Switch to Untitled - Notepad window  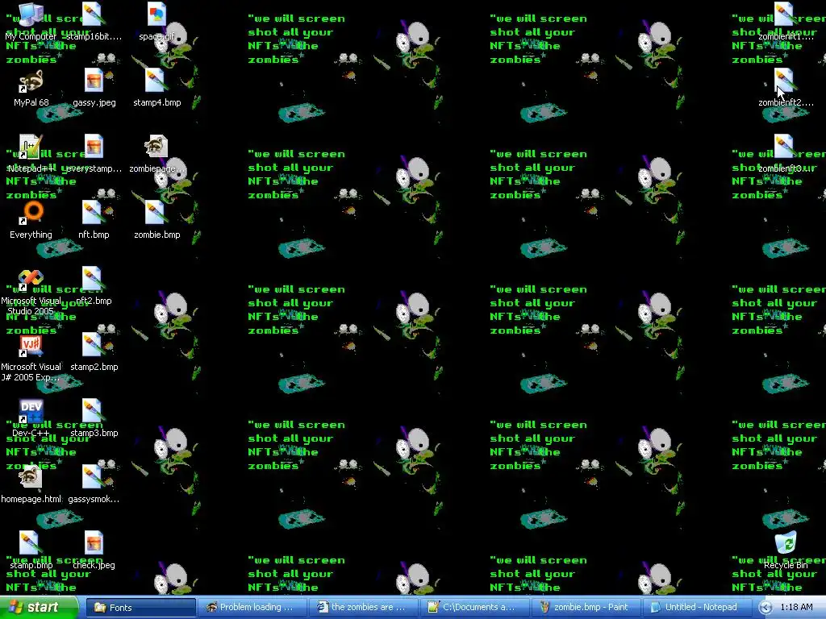[x=697, y=608]
